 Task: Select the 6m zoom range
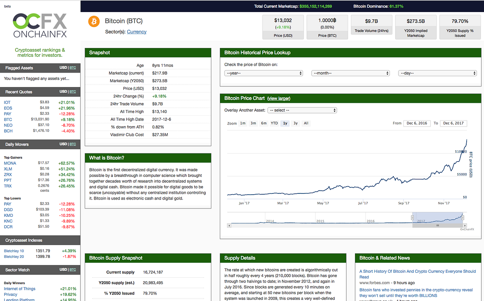(264, 123)
